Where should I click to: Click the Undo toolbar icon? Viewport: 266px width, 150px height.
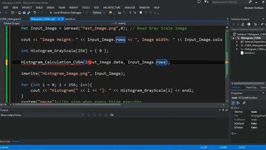click(x=35, y=12)
